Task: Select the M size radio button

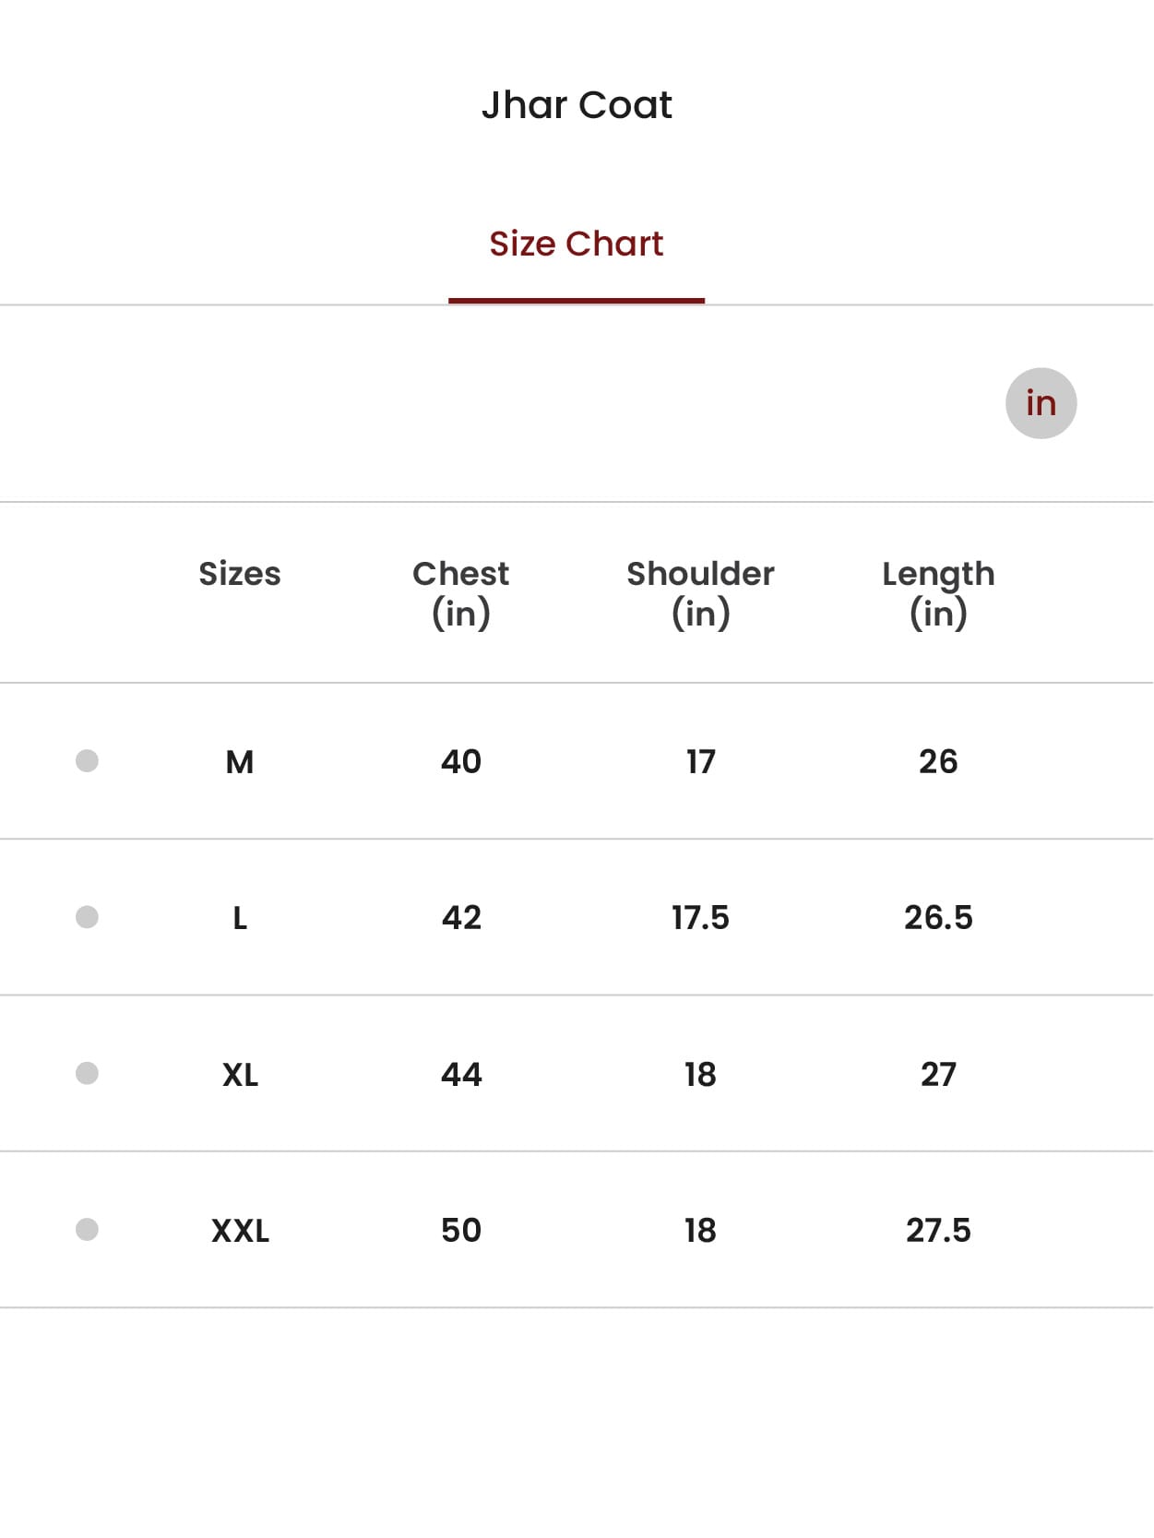Action: click(87, 761)
